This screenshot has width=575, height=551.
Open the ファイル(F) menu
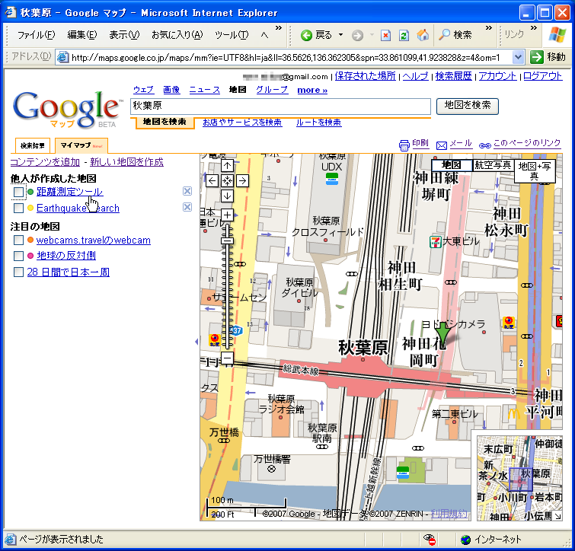coord(36,35)
